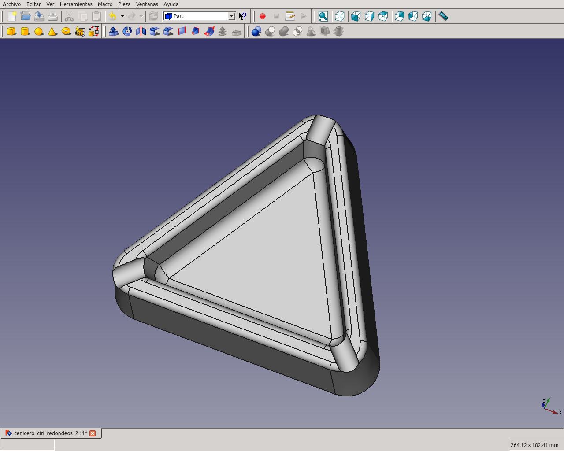This screenshot has height=451, width=564.
Task: Create a Cylinder primitive
Action: 26,31
